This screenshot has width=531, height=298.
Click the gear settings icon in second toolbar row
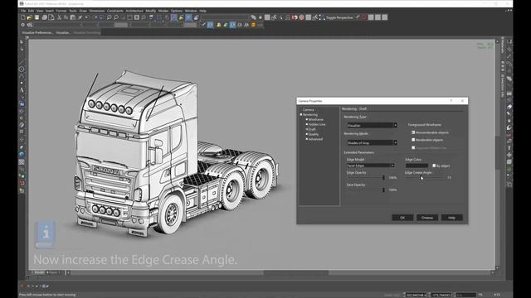22,25
